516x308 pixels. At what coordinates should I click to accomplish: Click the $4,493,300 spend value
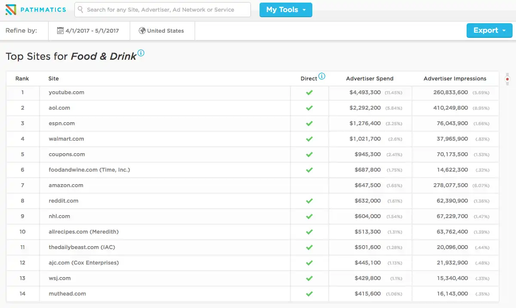365,92
